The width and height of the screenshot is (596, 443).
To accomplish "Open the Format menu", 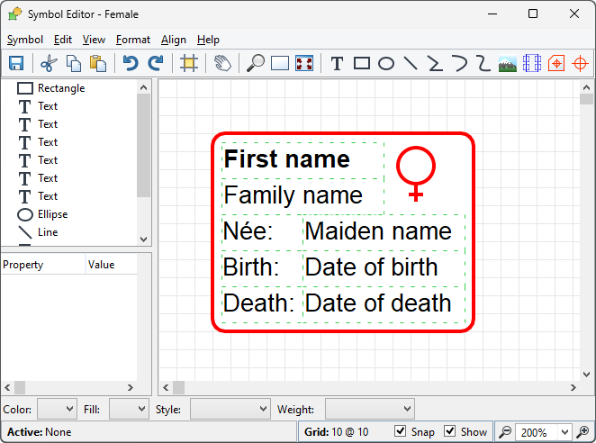I will click(133, 40).
